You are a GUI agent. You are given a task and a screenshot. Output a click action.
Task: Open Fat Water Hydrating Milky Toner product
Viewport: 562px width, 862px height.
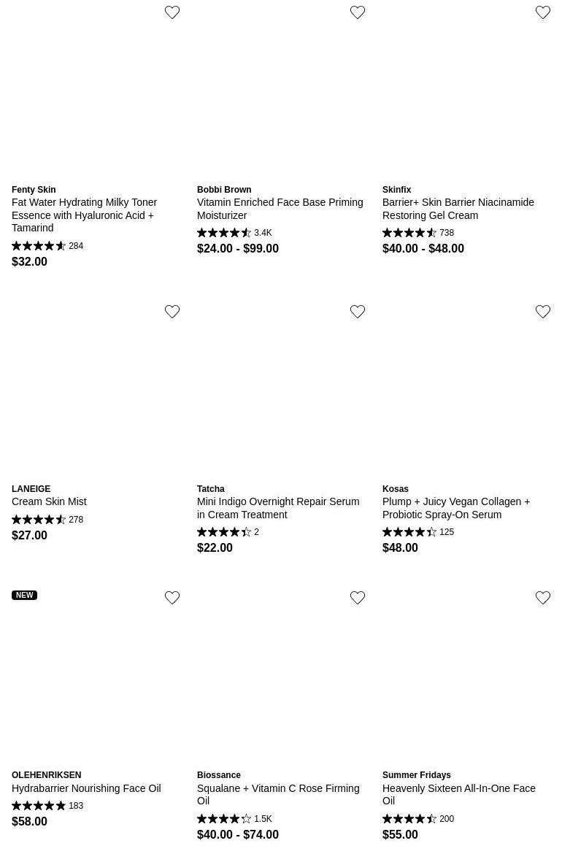(x=84, y=215)
